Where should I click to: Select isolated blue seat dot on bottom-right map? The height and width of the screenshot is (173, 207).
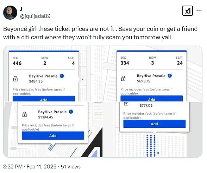(158, 153)
